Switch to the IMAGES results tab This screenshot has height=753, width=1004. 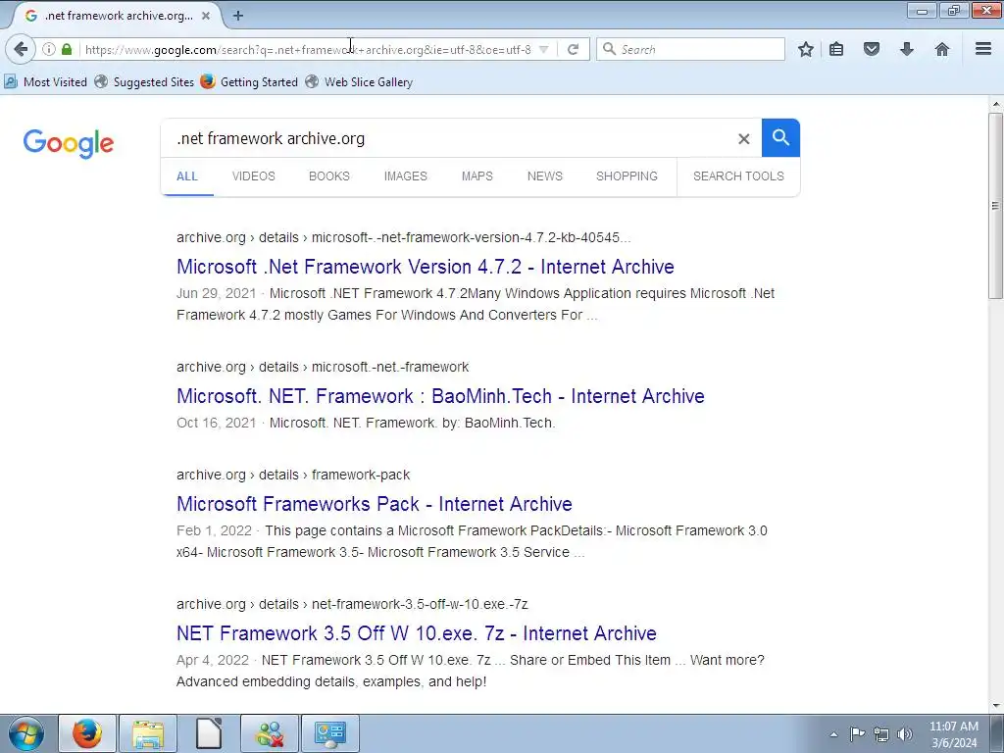[x=405, y=176]
